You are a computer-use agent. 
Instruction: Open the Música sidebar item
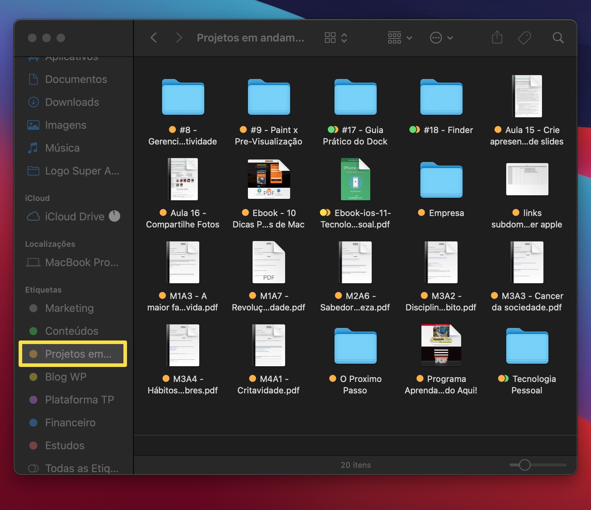coord(62,148)
